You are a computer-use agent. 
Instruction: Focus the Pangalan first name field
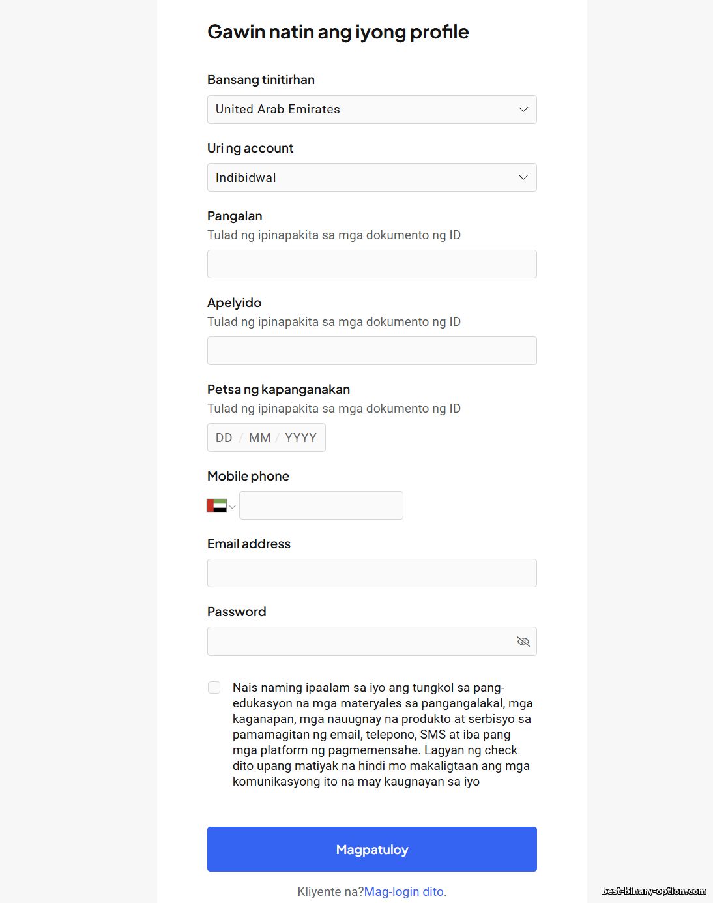click(371, 264)
